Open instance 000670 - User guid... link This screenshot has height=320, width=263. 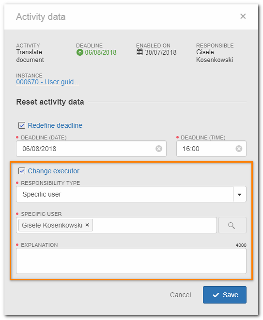47,82
